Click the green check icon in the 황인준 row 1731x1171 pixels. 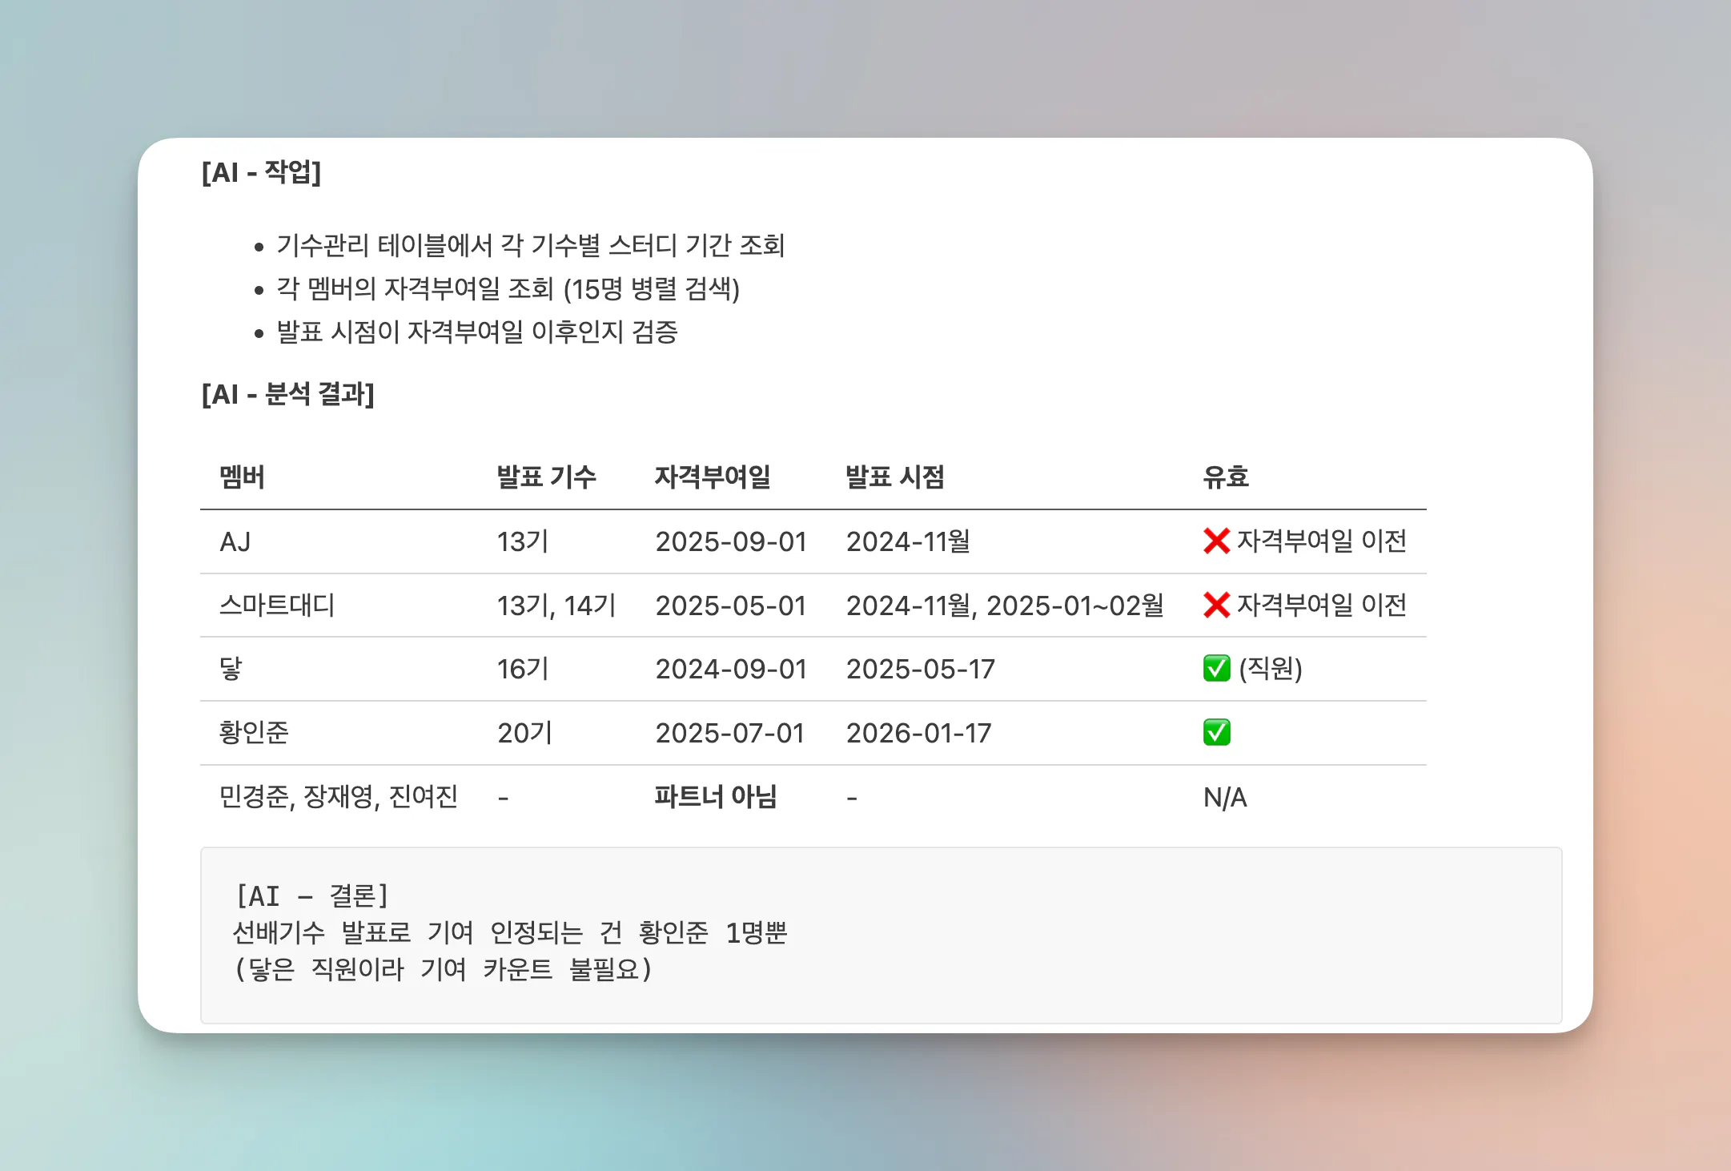(x=1216, y=733)
